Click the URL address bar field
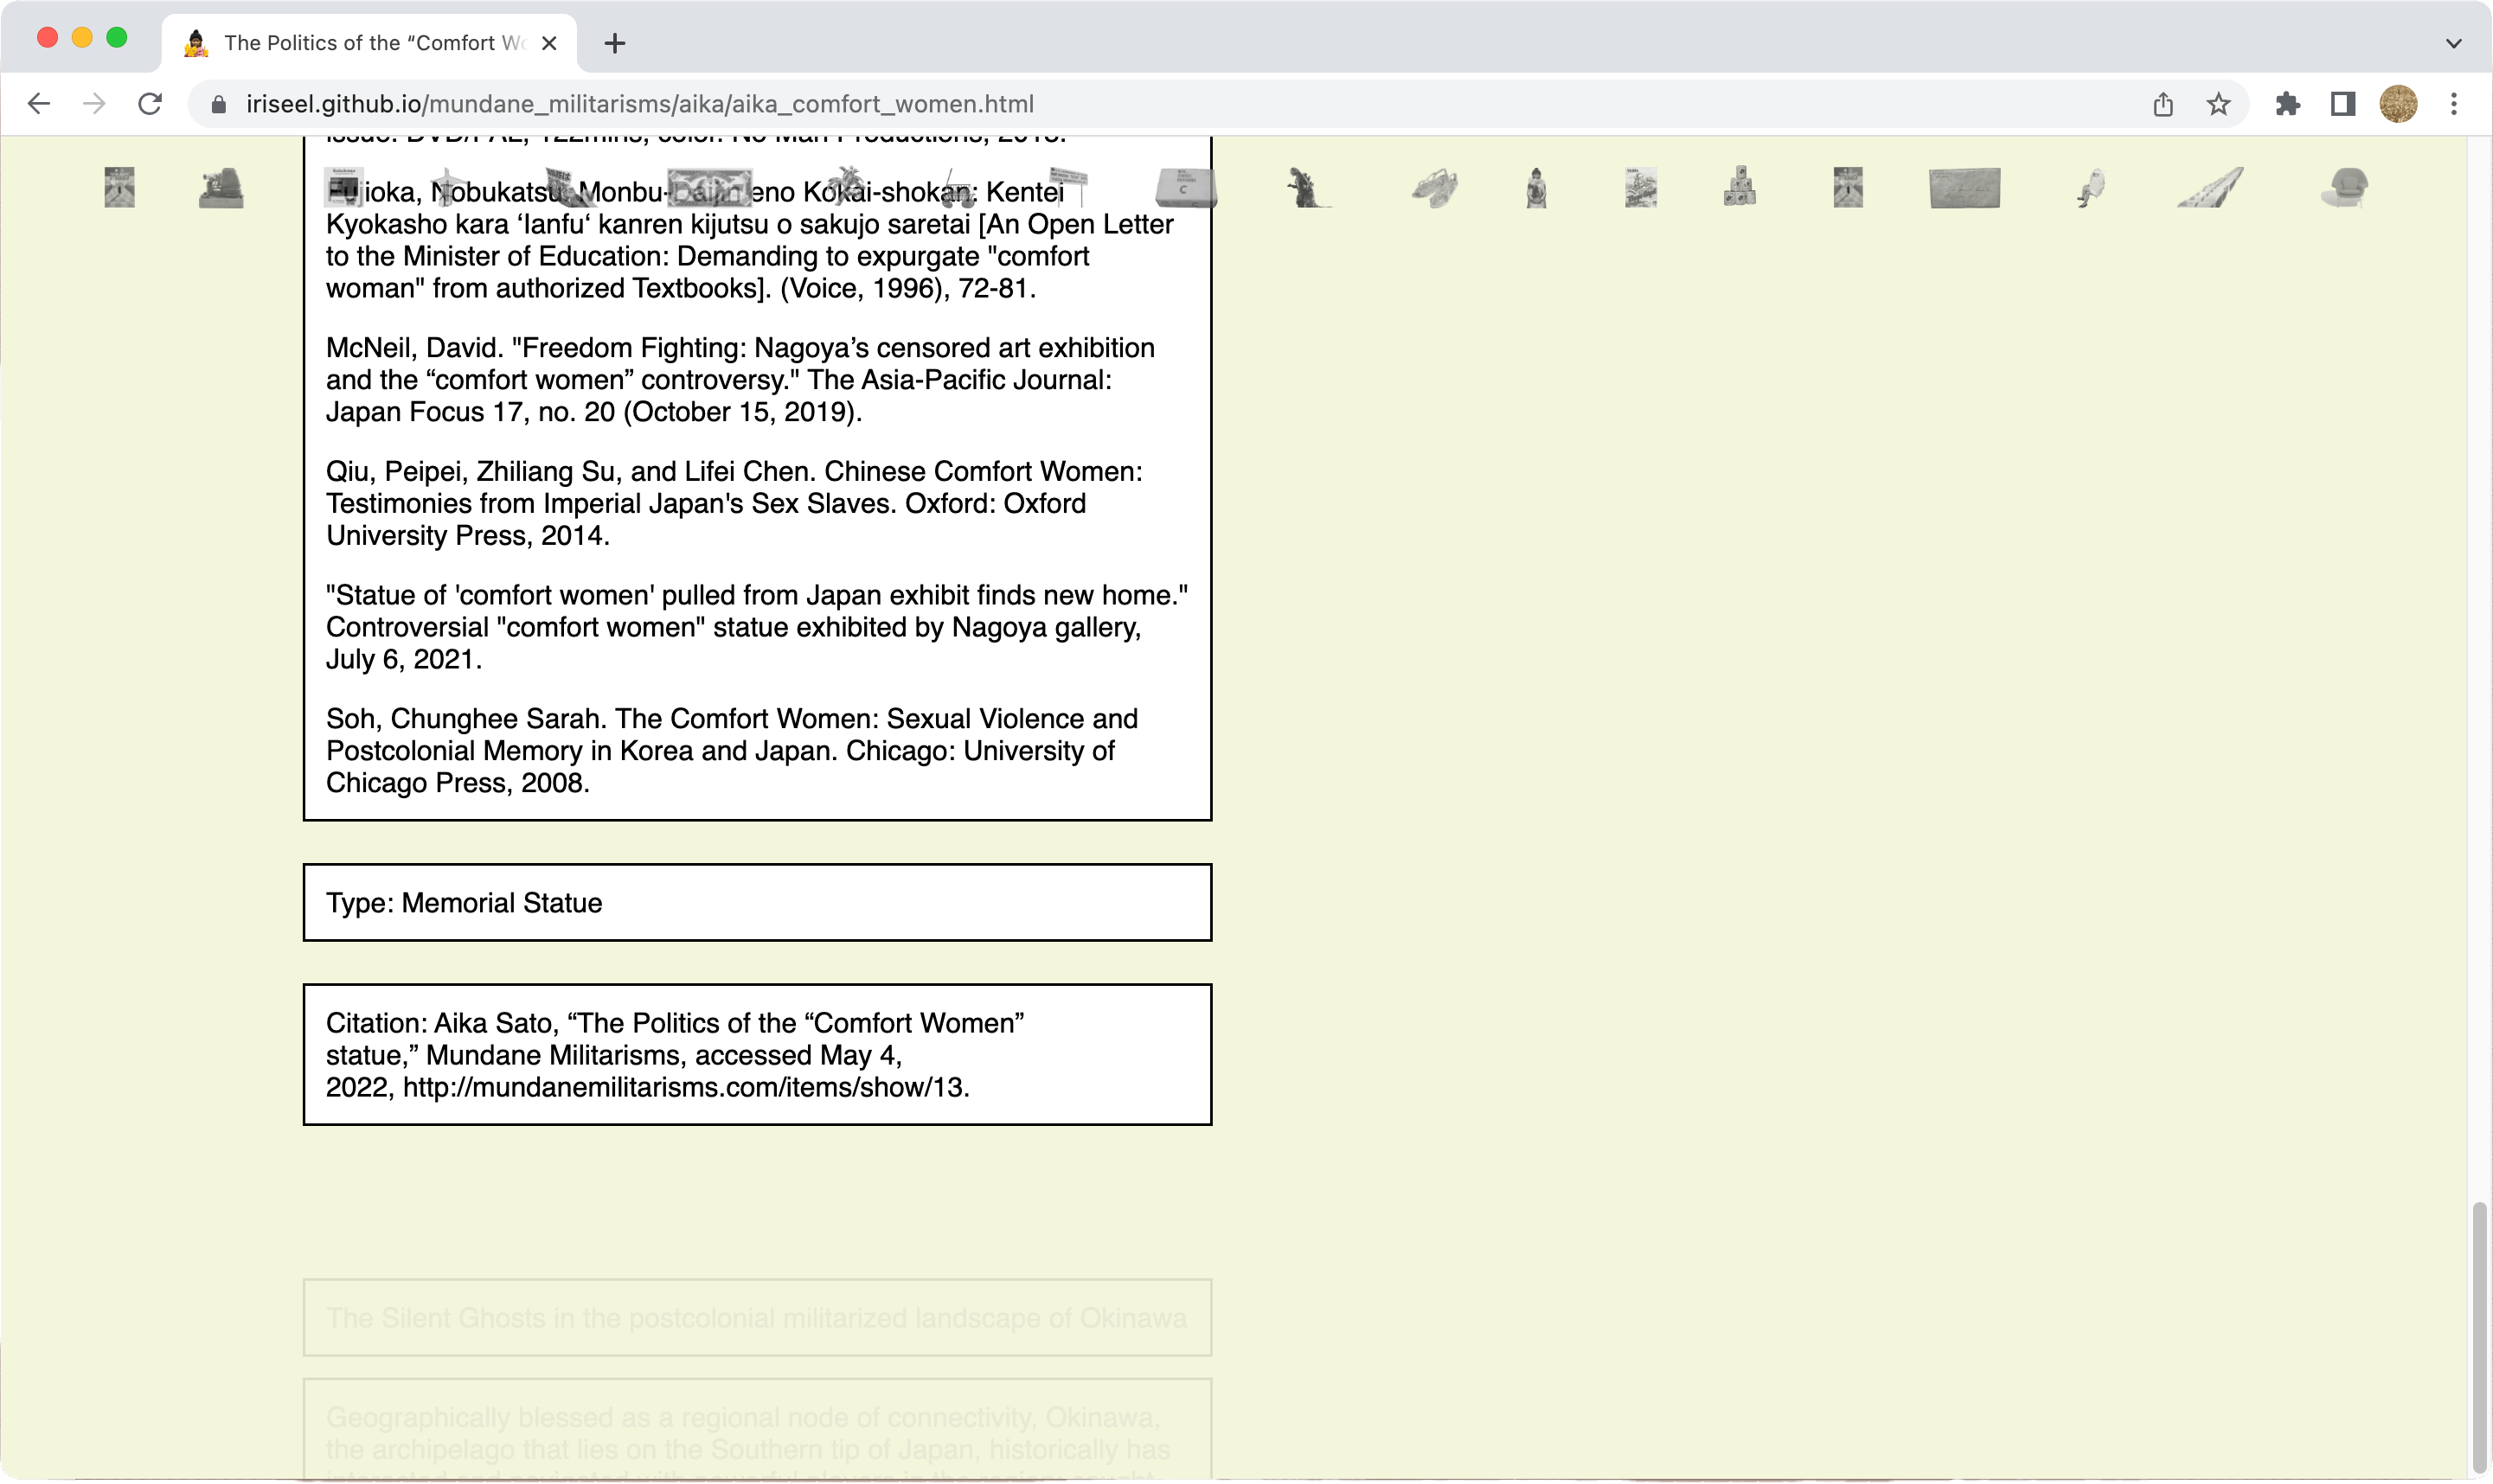The image size is (2493, 1484). pos(1100,104)
